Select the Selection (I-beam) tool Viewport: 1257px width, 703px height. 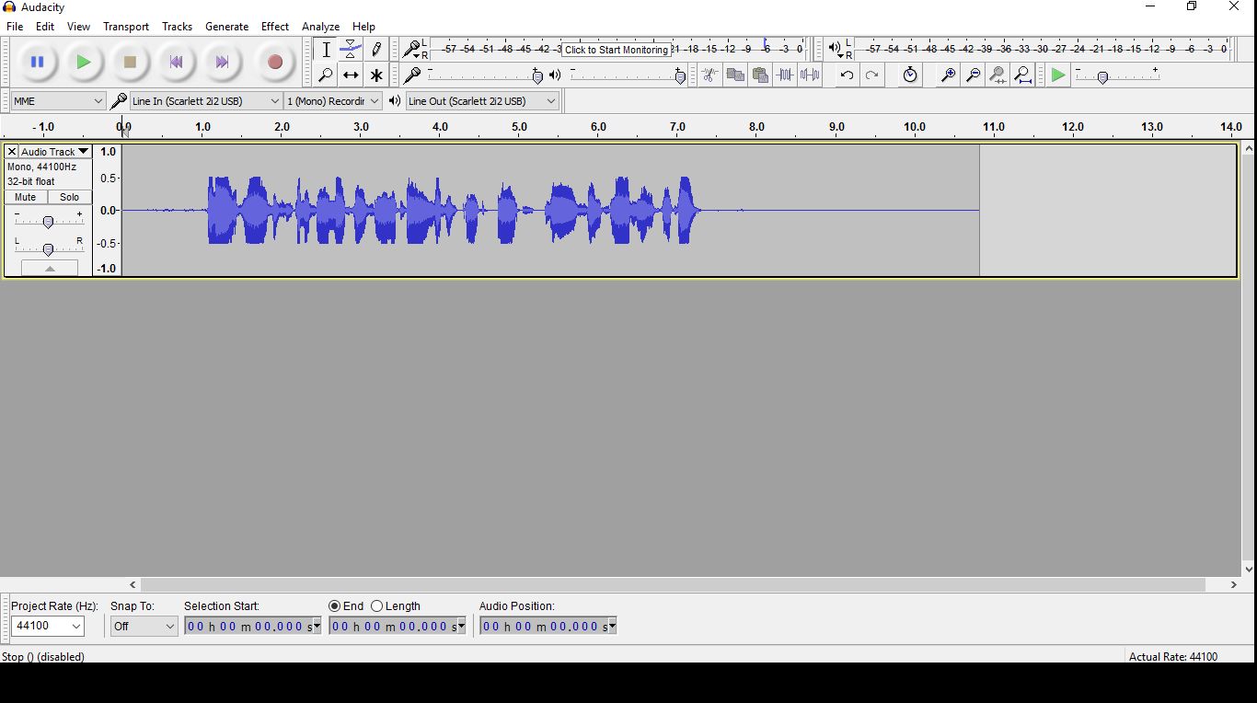326,50
